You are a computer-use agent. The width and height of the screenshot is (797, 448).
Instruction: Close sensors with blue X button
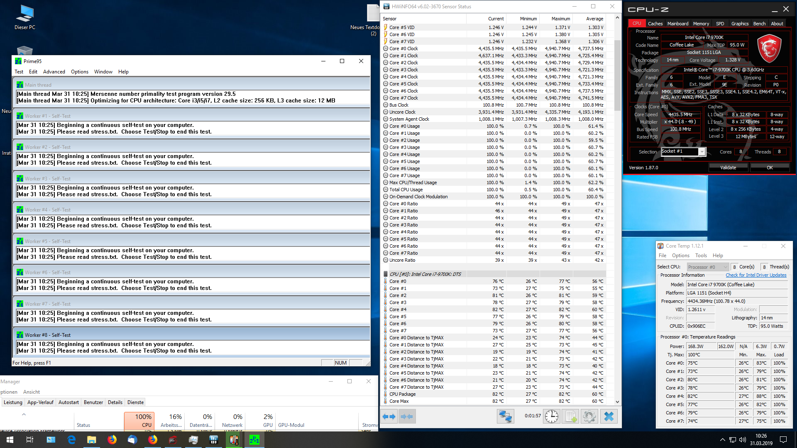coord(609,416)
